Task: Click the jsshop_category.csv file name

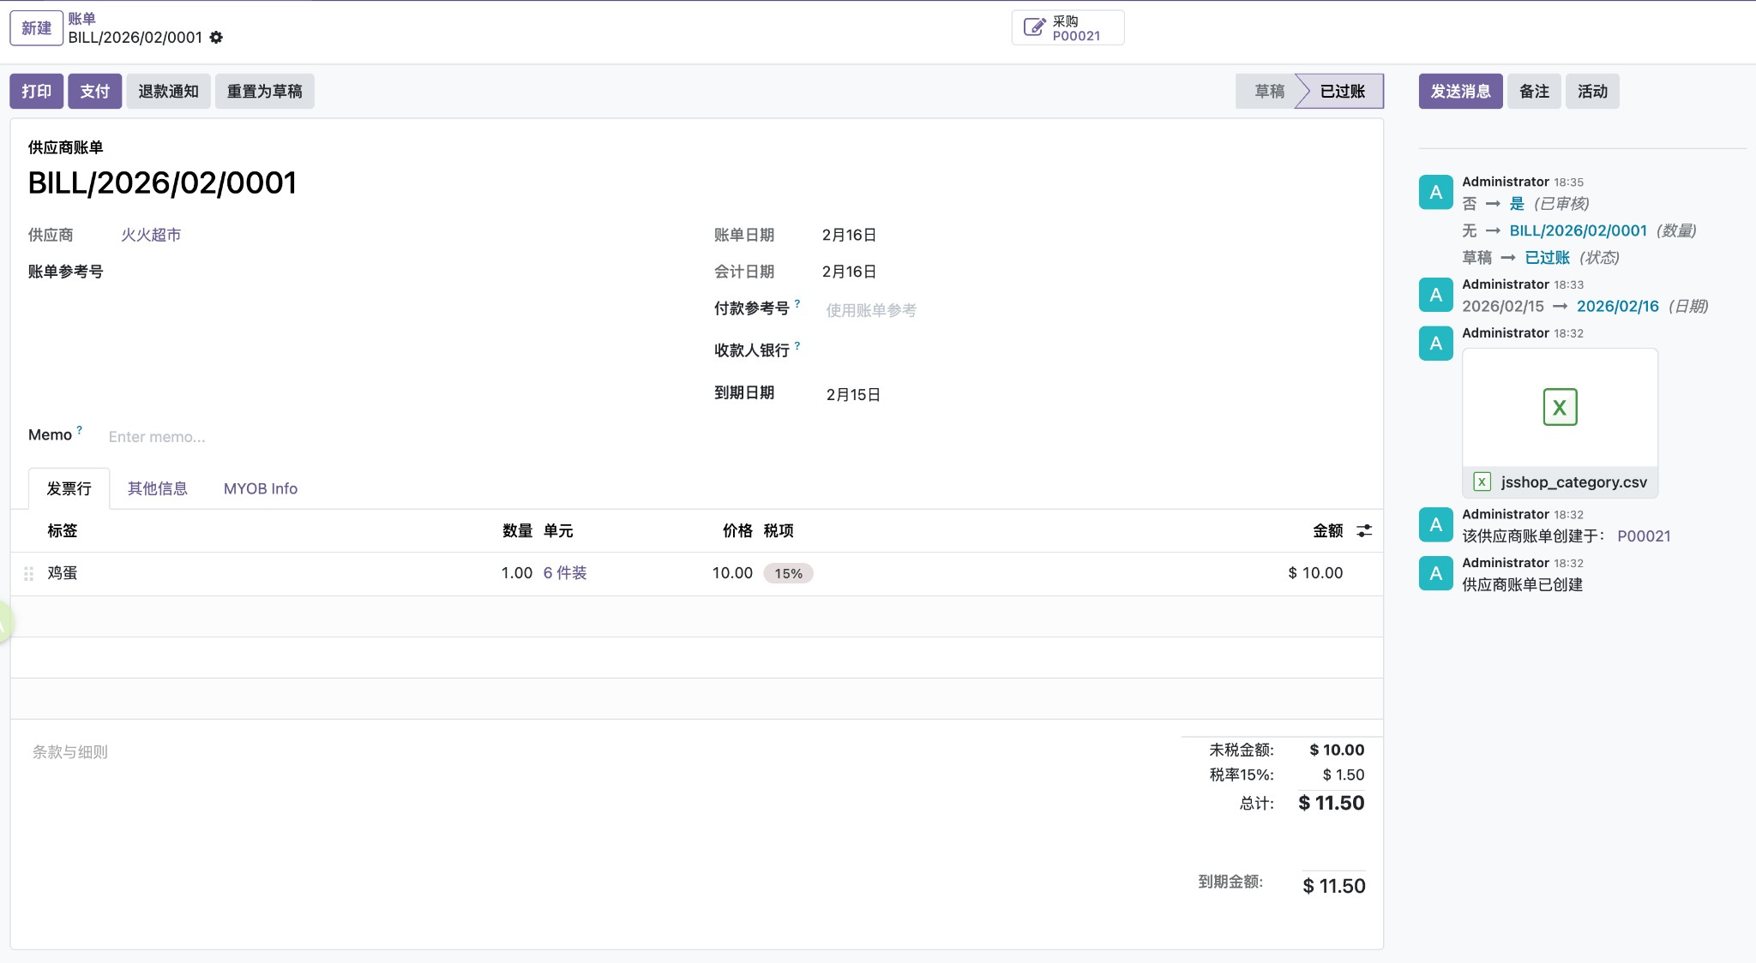Action: pyautogui.click(x=1573, y=482)
